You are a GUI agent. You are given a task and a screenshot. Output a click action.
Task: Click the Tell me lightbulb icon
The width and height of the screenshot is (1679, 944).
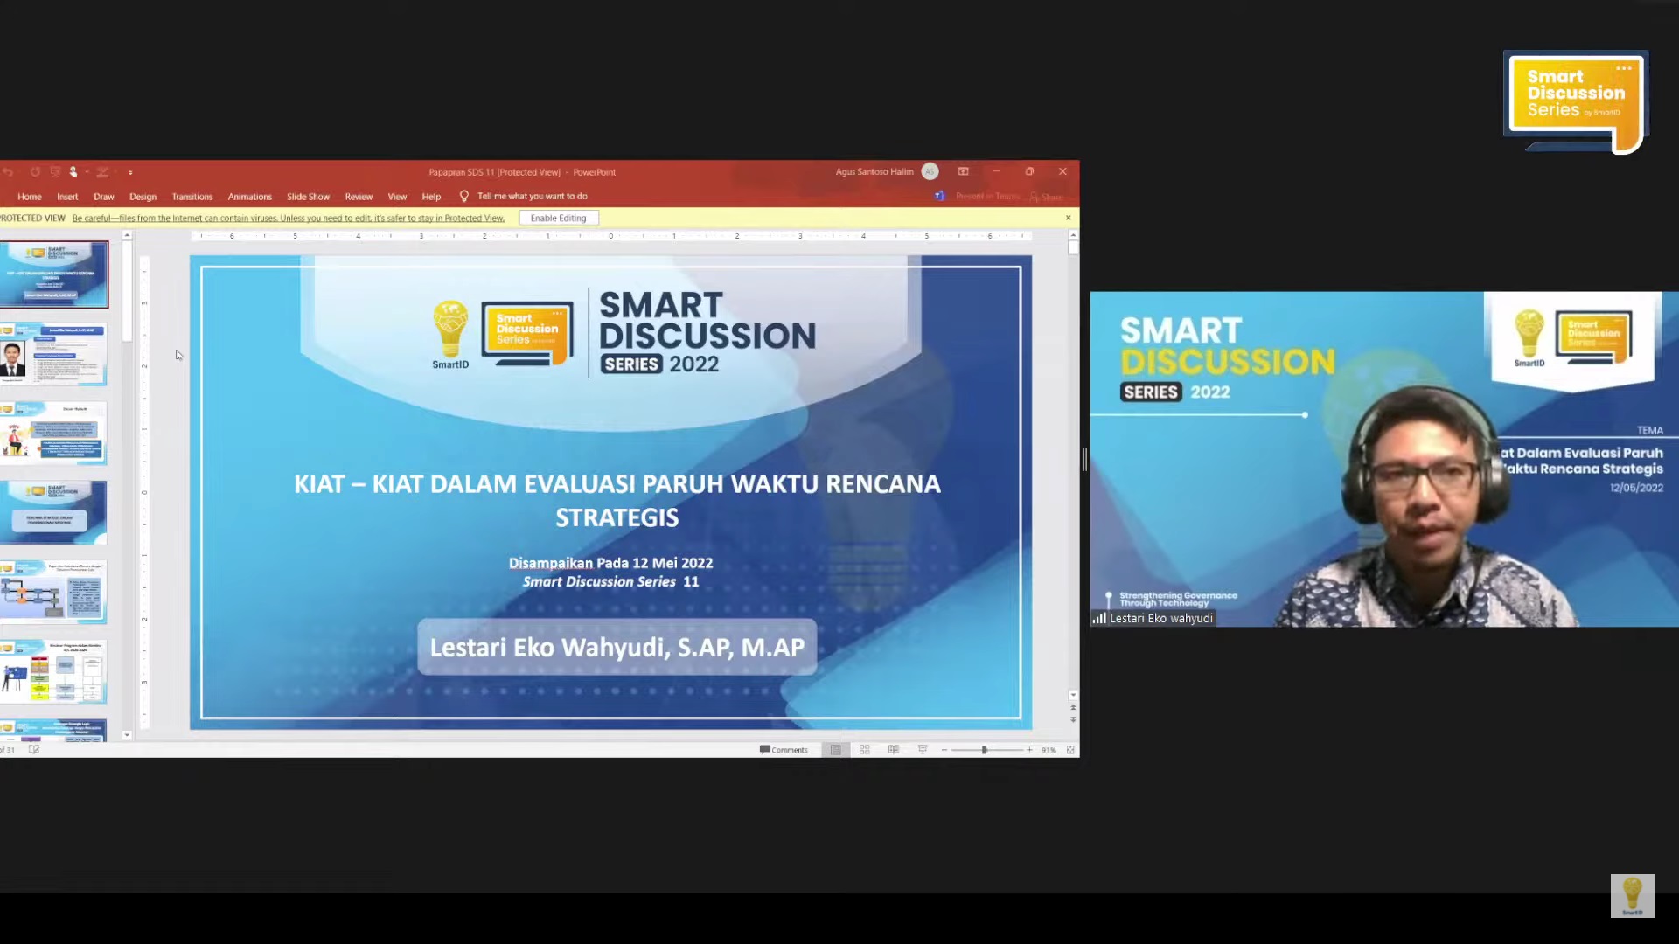point(463,197)
